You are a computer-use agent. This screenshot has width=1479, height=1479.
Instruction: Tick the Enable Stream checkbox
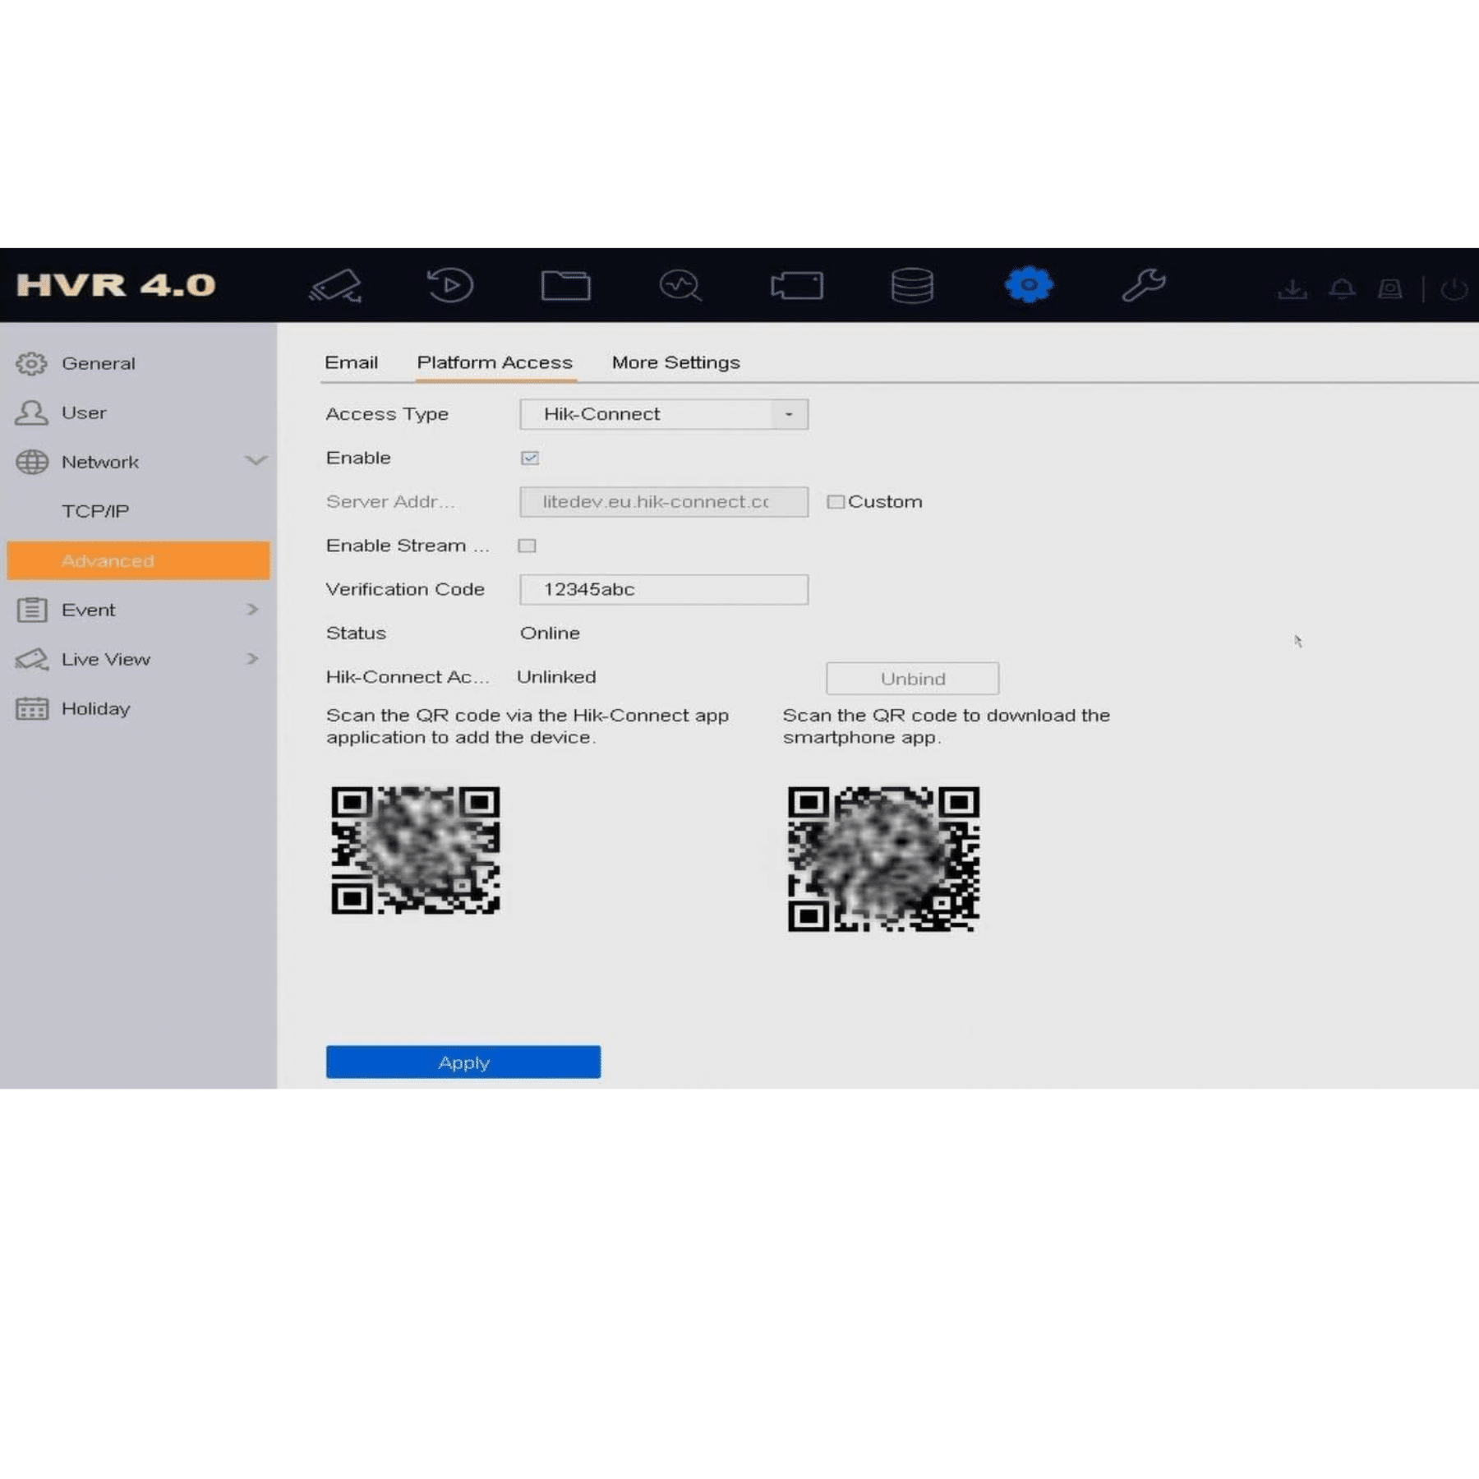point(528,546)
